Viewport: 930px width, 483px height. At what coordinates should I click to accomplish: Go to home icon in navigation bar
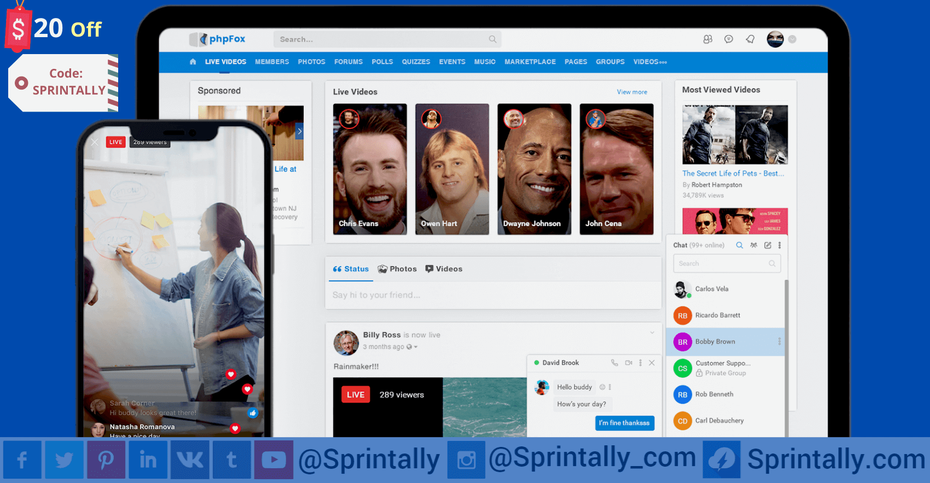tap(193, 62)
